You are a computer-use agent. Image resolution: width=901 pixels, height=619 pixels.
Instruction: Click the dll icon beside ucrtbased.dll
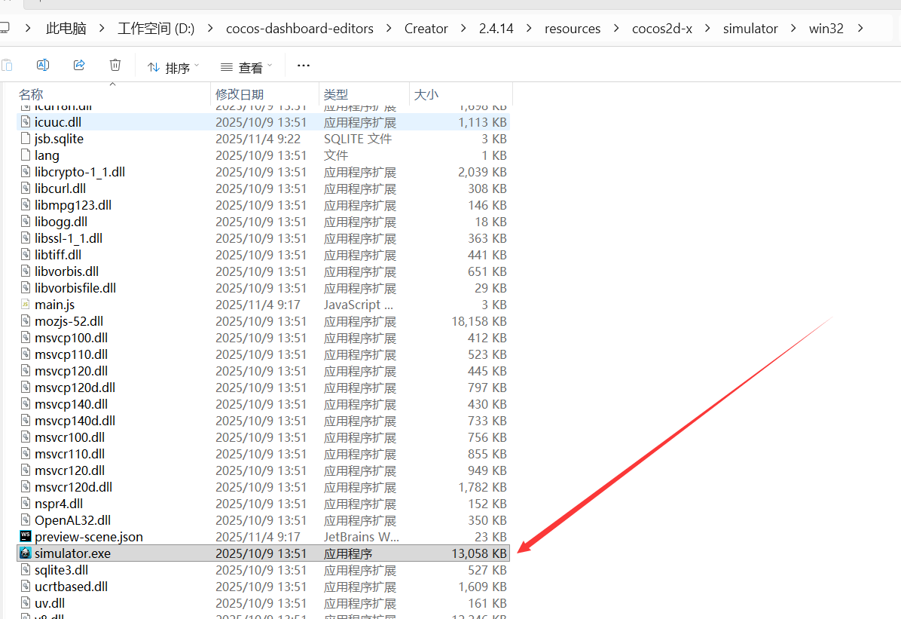[x=26, y=587]
